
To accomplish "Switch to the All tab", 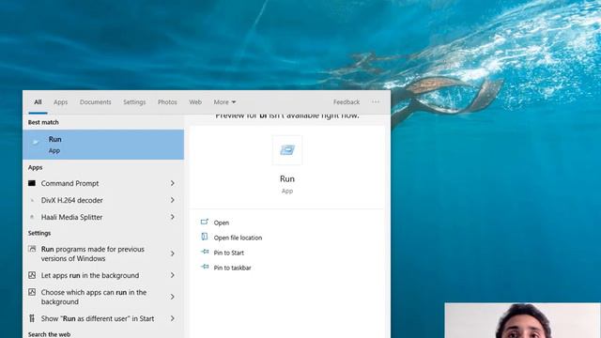I will tap(38, 102).
